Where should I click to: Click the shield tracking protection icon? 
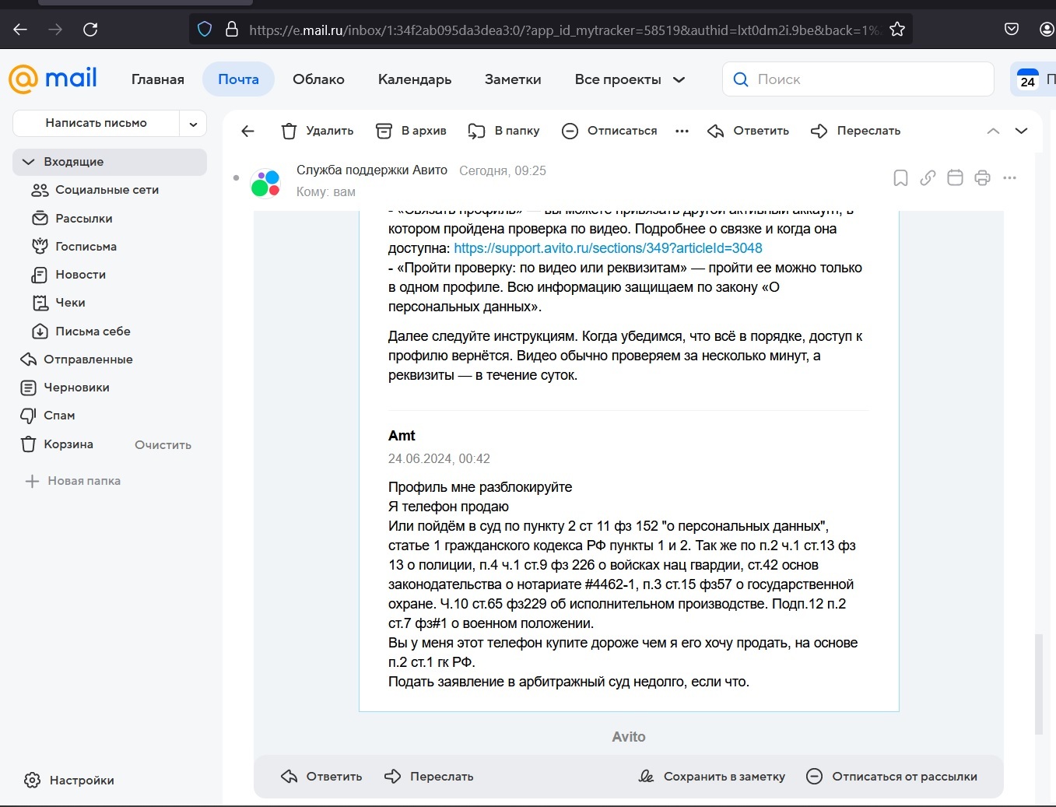click(x=205, y=30)
